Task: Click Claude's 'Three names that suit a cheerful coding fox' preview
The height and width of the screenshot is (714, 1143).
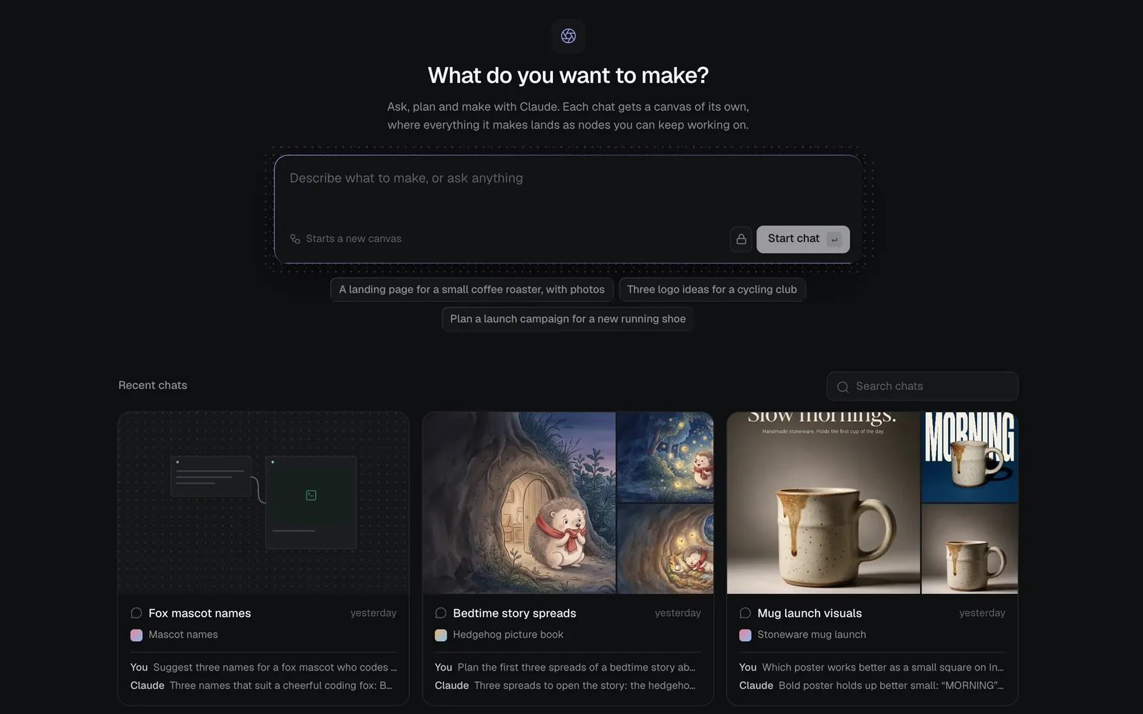Action: (x=281, y=685)
